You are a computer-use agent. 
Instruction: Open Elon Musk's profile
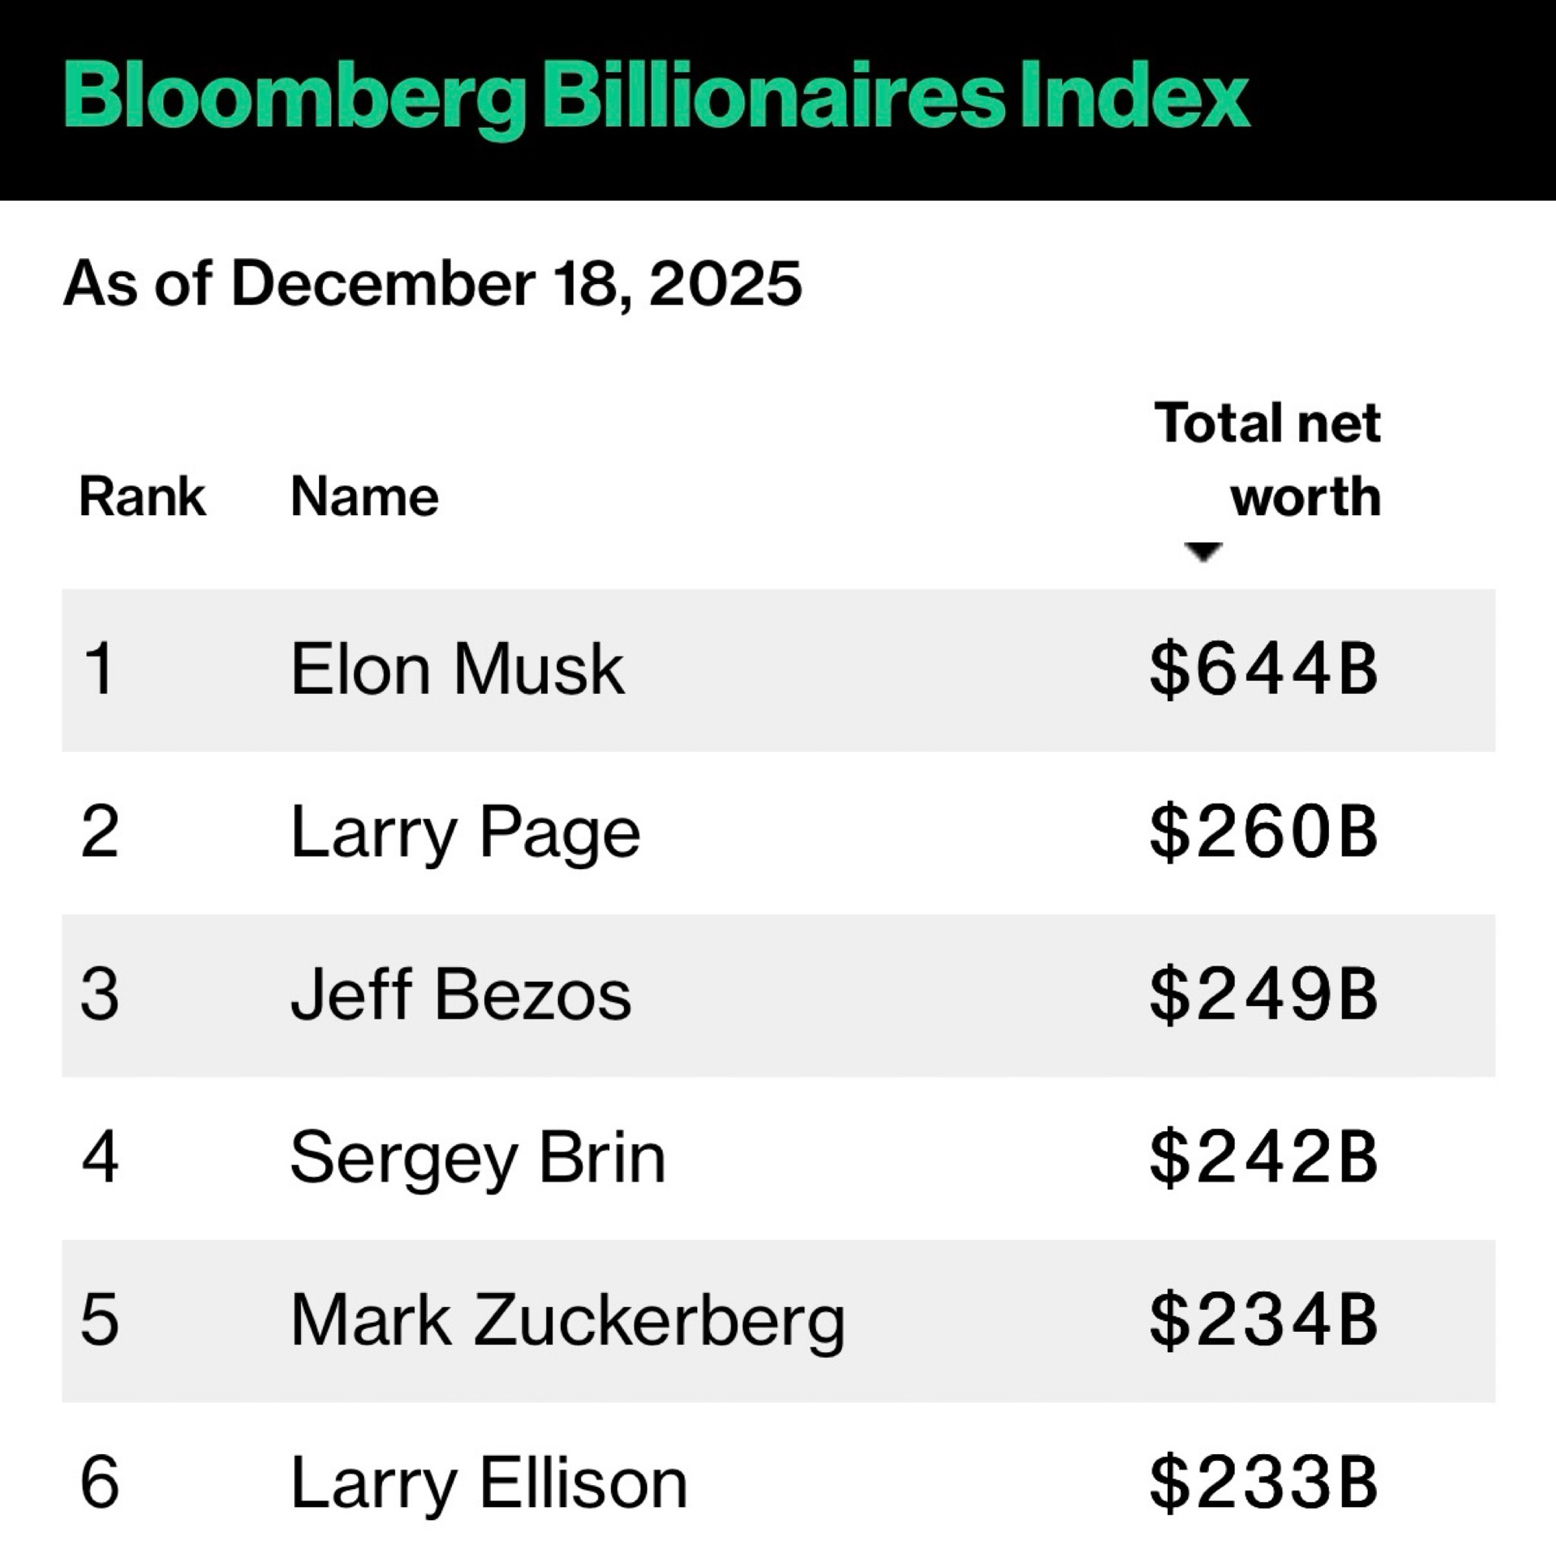457,669
